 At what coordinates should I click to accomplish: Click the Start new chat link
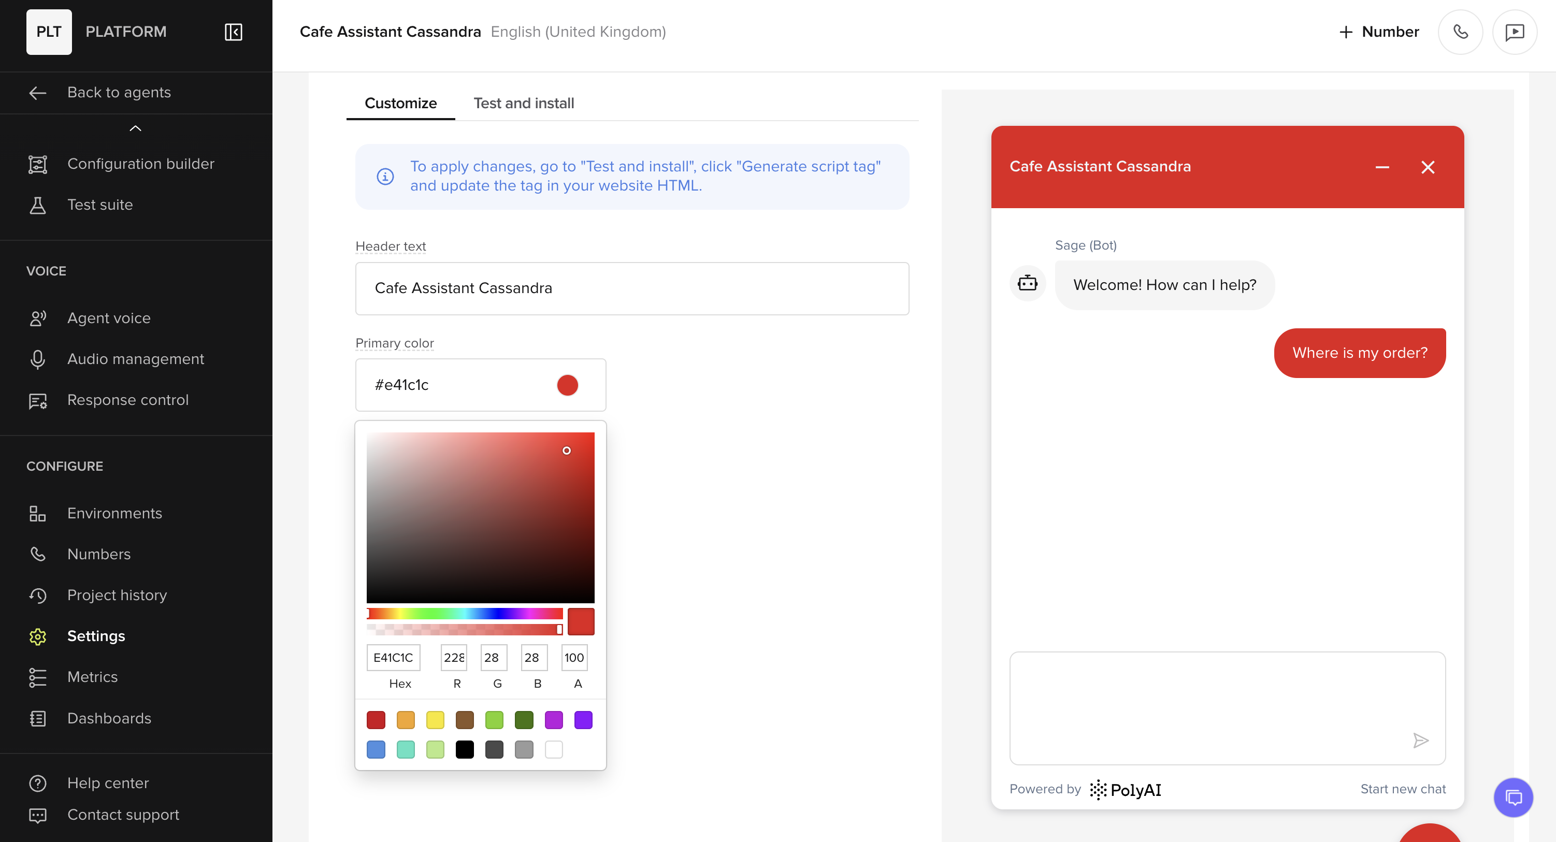pos(1403,789)
